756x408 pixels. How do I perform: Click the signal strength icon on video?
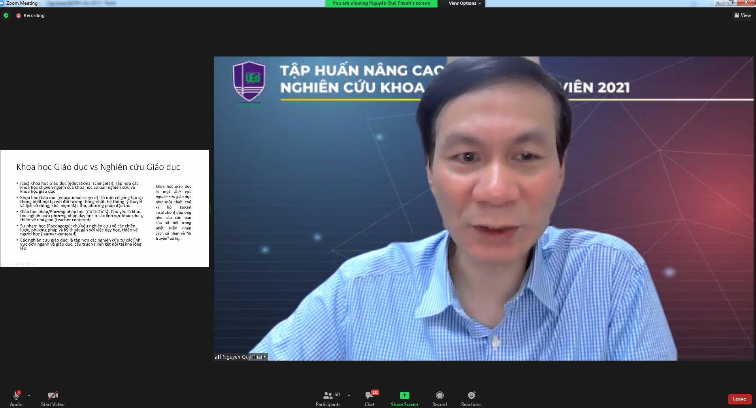218,357
